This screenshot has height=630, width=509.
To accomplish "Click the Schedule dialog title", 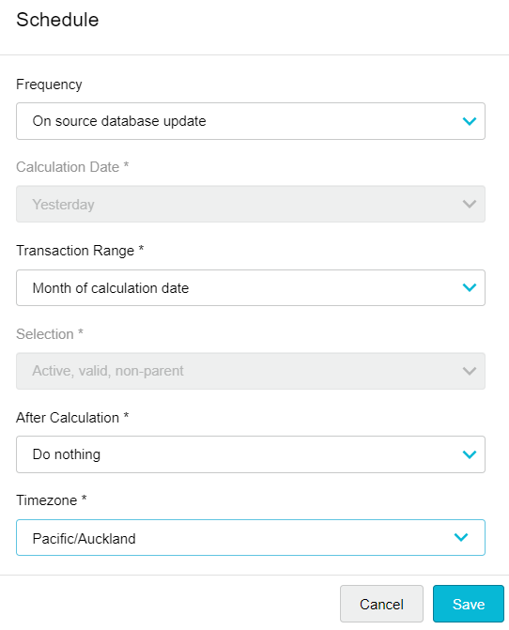I will (x=57, y=20).
